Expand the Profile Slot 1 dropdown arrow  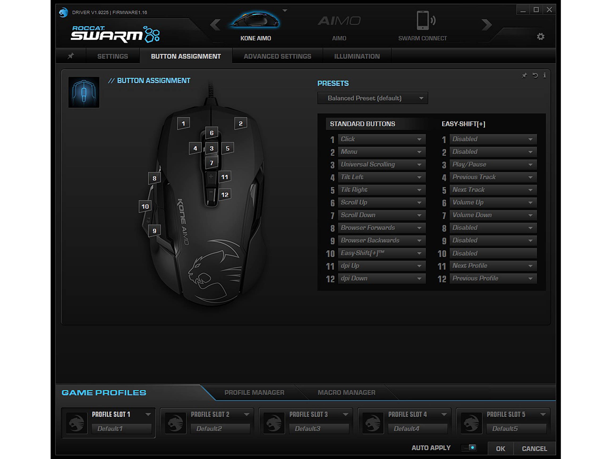click(x=148, y=414)
